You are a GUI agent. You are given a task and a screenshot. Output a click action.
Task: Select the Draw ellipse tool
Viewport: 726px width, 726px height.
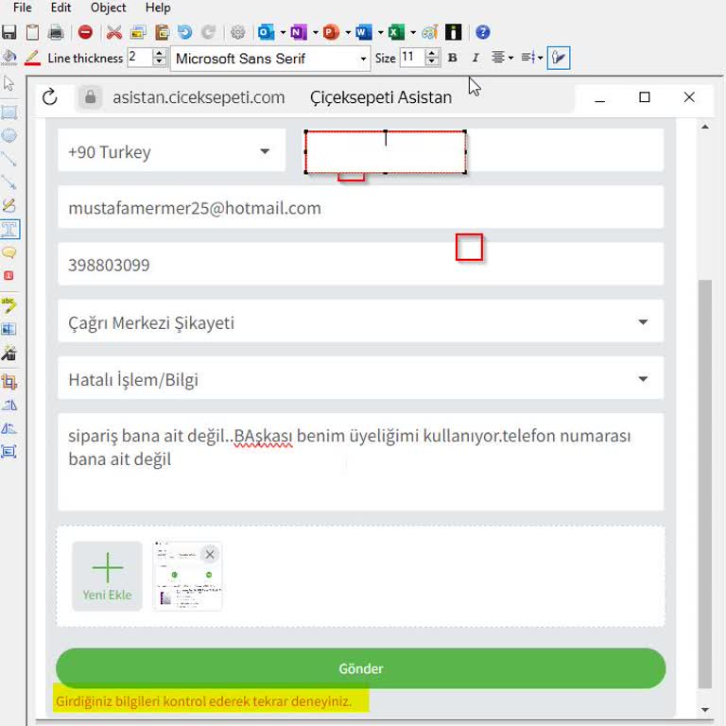coord(9,136)
